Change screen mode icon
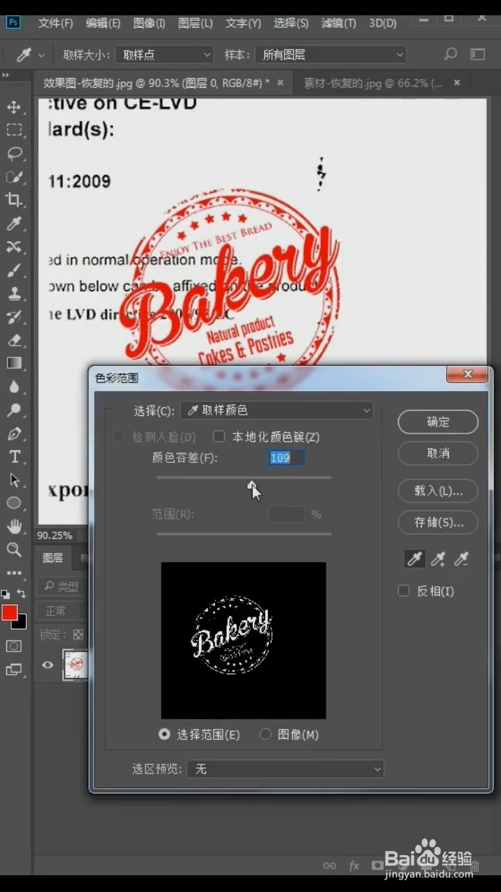 tap(14, 670)
